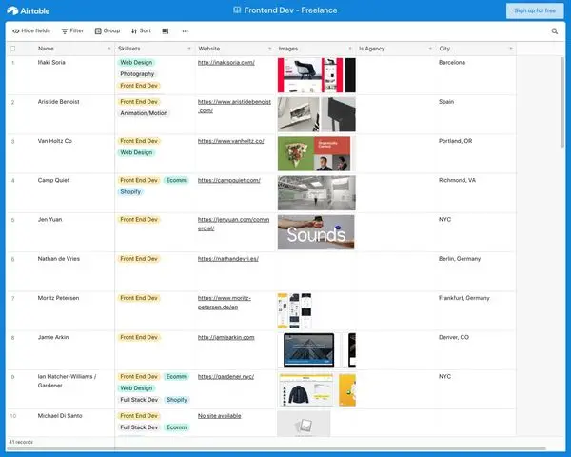Click the Sort arrows icon
Screen dimensions: 571x457
[x=134, y=31]
